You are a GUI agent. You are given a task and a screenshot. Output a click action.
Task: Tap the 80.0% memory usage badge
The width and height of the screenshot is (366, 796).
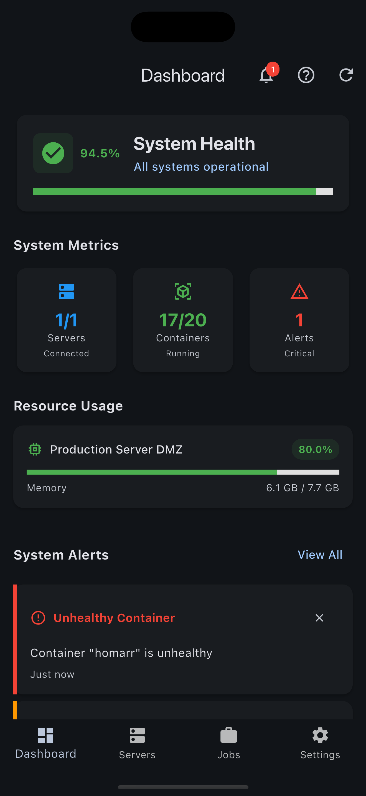(315, 449)
